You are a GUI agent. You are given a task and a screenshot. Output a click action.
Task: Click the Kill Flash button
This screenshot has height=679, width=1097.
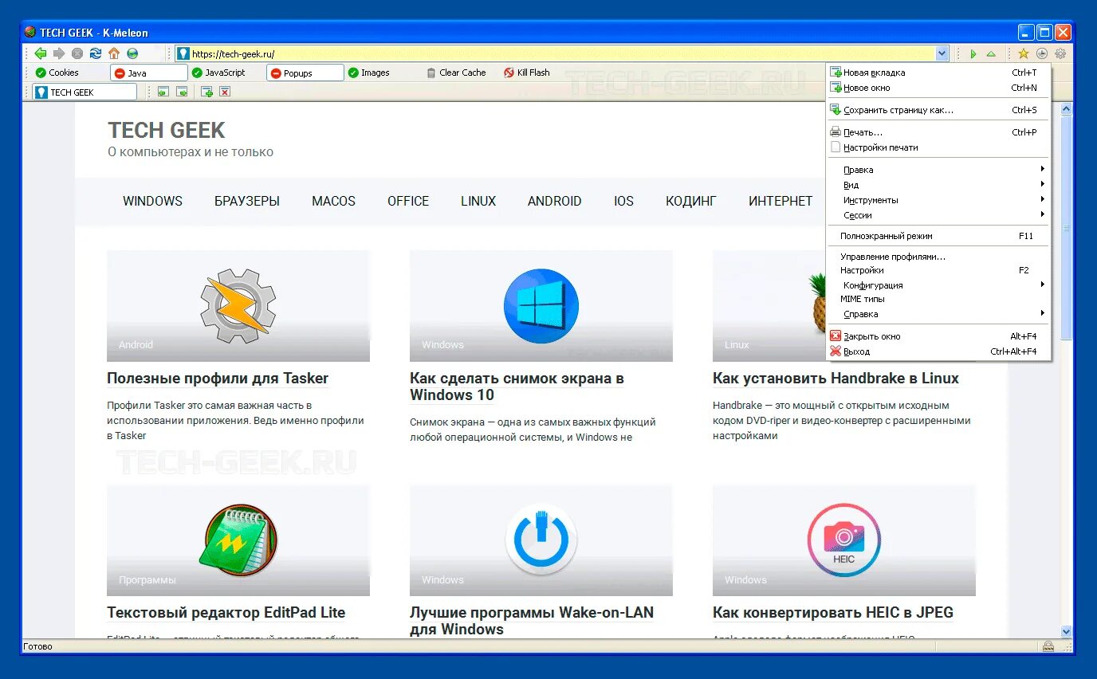[x=527, y=73]
